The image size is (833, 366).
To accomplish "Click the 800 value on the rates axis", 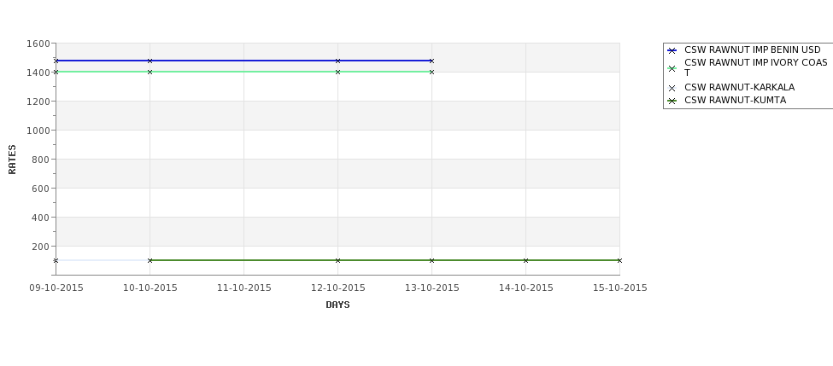I will [41, 160].
